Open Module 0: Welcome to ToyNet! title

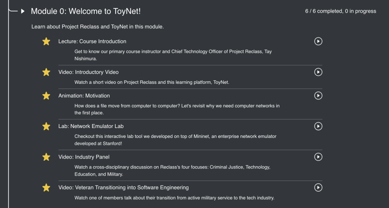(86, 11)
